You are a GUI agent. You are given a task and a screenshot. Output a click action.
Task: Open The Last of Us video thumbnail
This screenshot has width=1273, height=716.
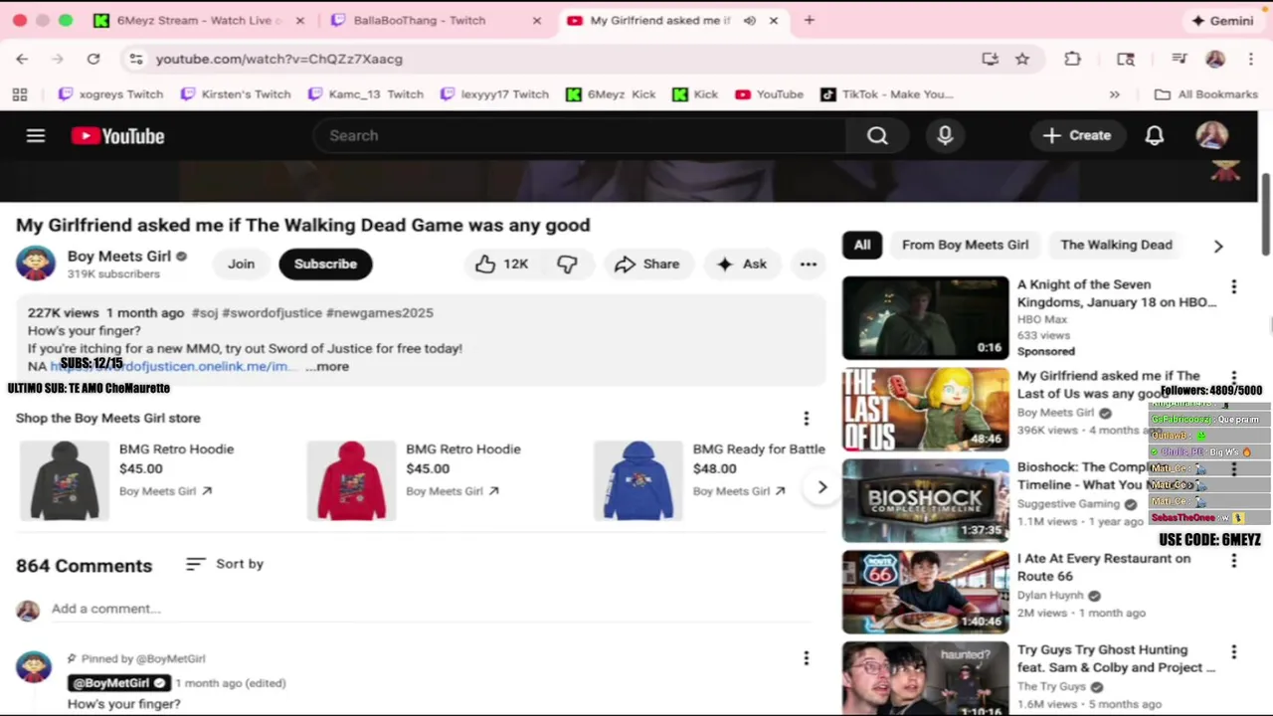pyautogui.click(x=925, y=409)
